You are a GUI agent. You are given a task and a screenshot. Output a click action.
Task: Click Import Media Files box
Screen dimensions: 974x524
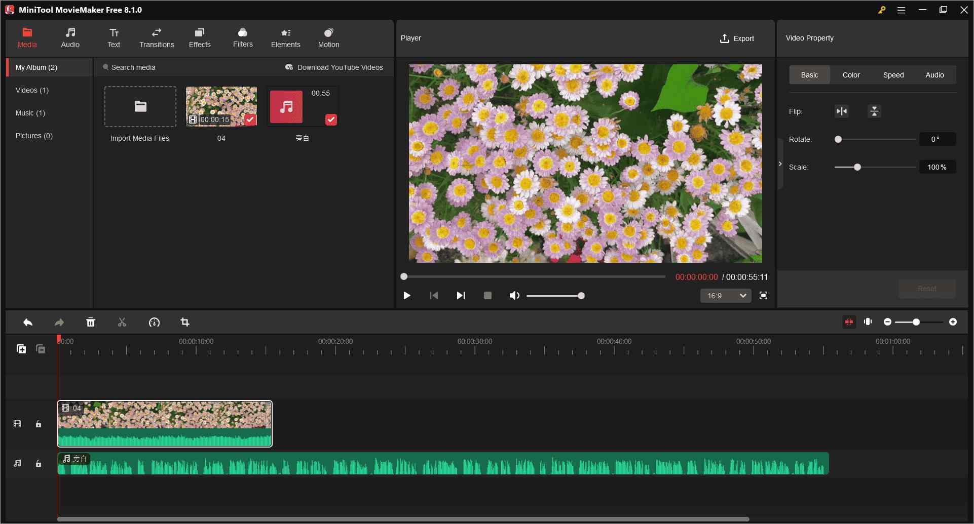point(140,106)
